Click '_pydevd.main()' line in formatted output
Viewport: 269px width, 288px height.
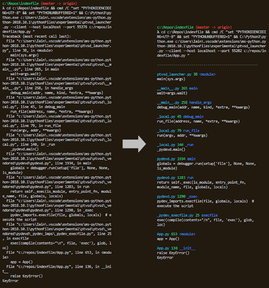tap(171, 150)
